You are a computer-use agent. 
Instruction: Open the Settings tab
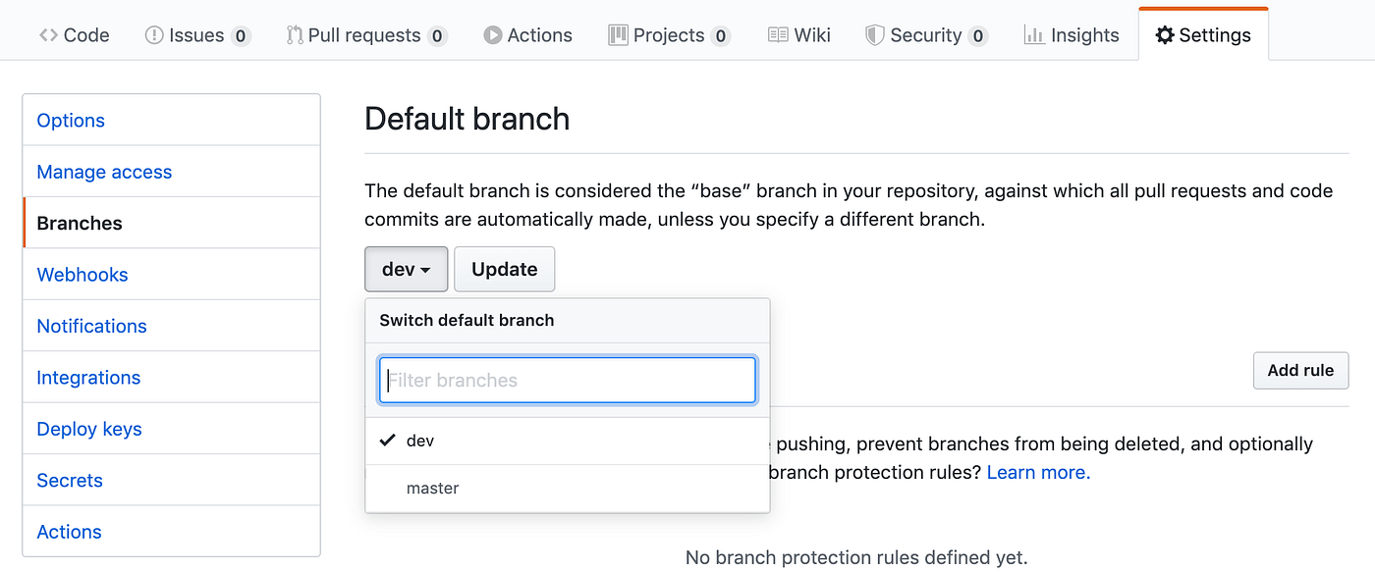click(1203, 35)
